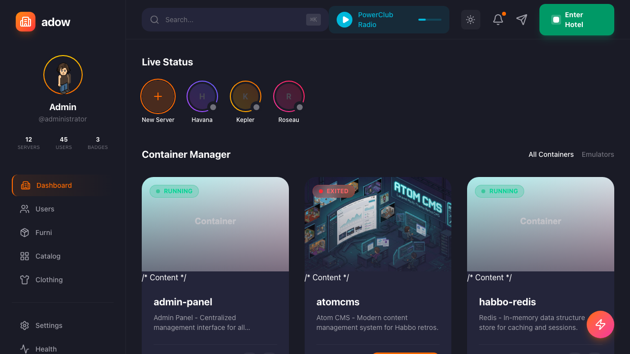Screen dimensions: 630x354
Task: Open Settings from sidebar
Action: point(48,325)
